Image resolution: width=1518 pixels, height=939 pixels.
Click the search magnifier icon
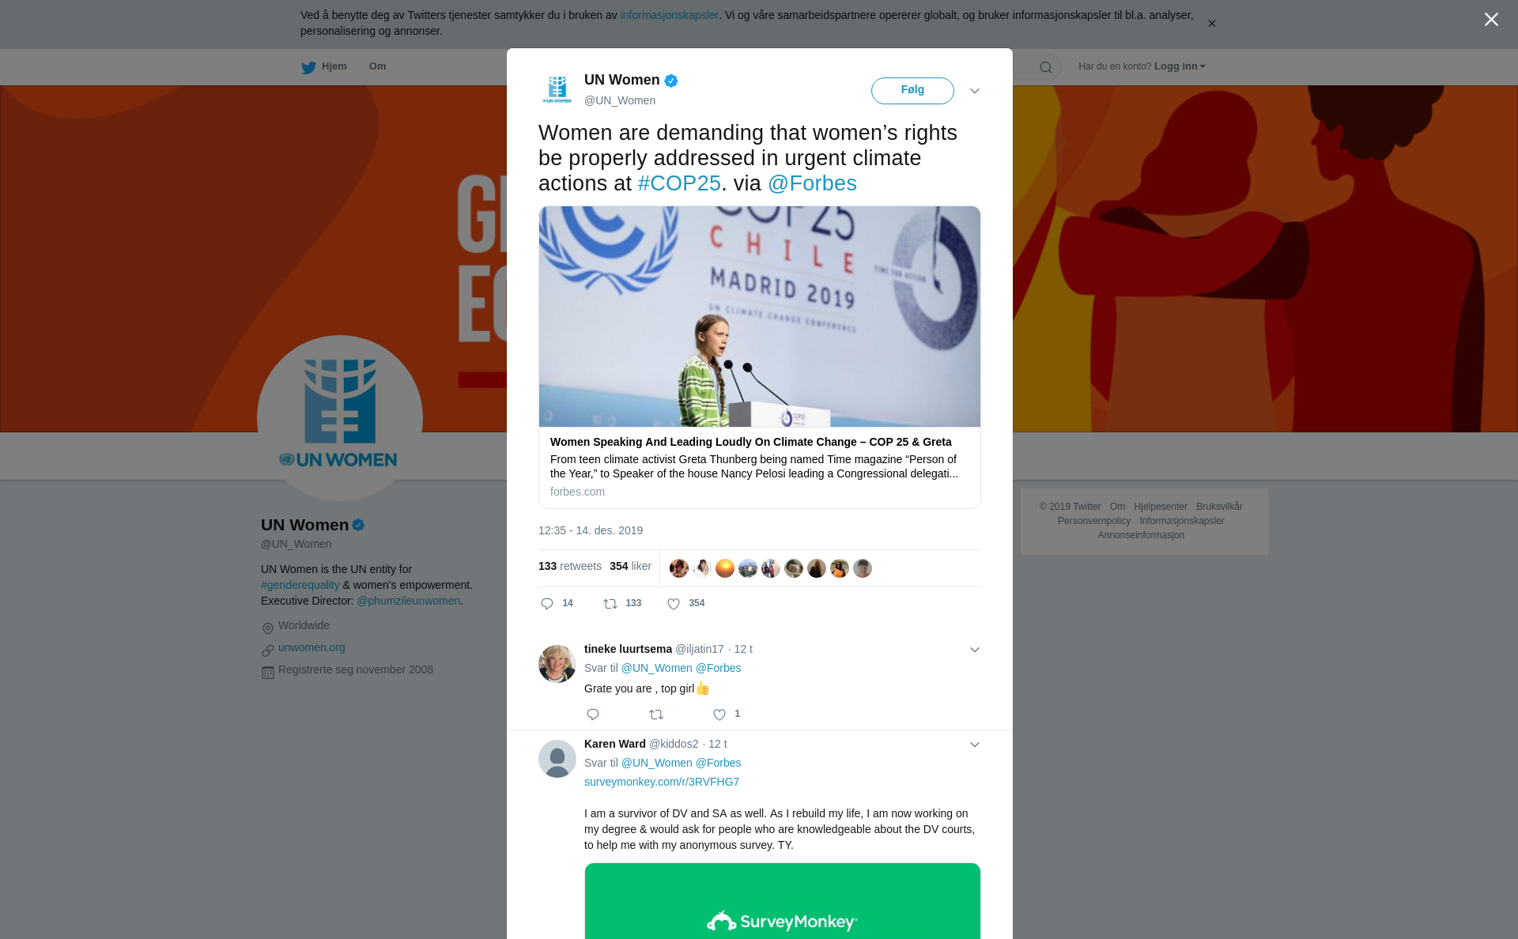1046,67
